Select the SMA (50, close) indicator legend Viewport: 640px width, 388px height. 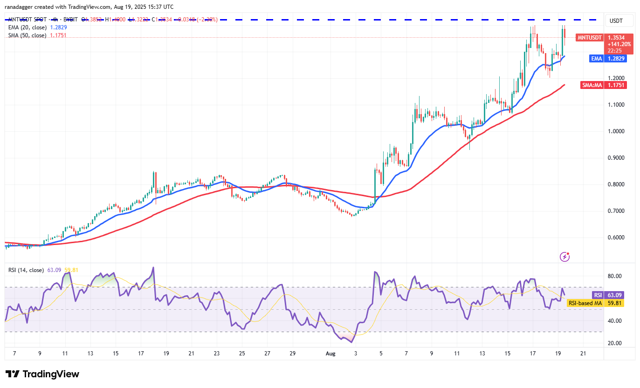27,35
